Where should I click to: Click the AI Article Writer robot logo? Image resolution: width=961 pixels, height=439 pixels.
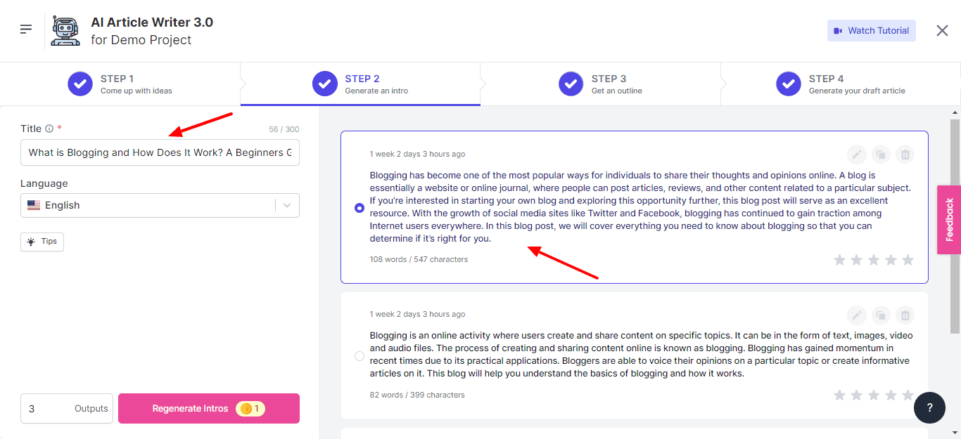(x=67, y=31)
